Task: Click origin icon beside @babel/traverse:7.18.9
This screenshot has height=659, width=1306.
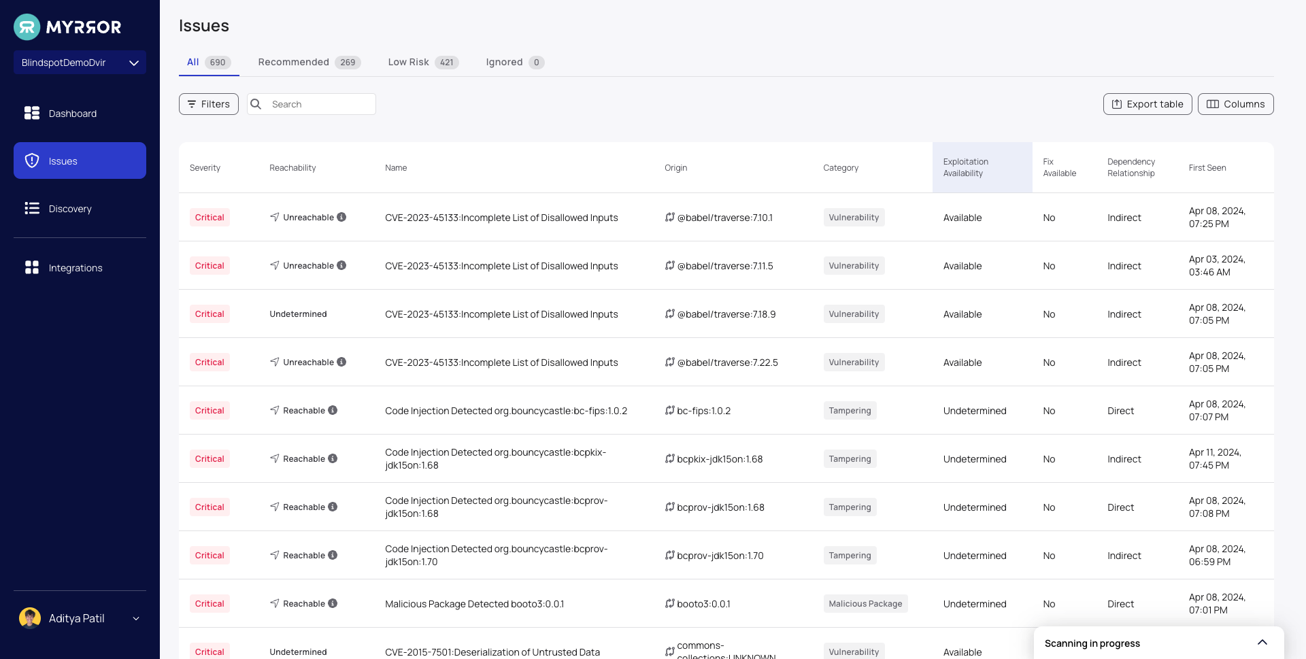Action: coord(669,314)
